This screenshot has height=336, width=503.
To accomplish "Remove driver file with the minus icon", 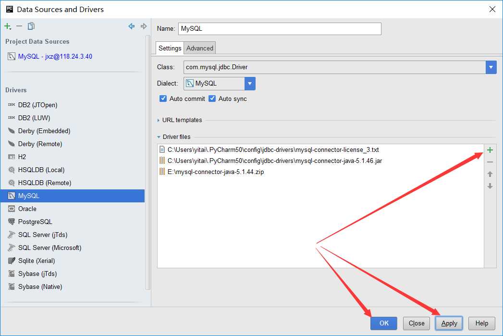I will [x=490, y=162].
